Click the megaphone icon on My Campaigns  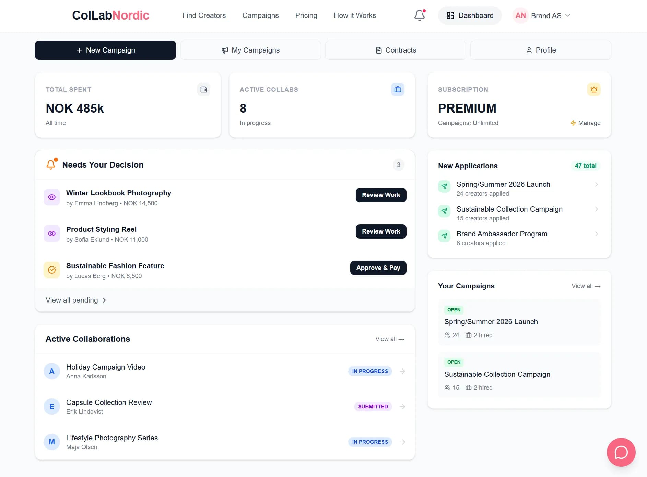tap(225, 50)
